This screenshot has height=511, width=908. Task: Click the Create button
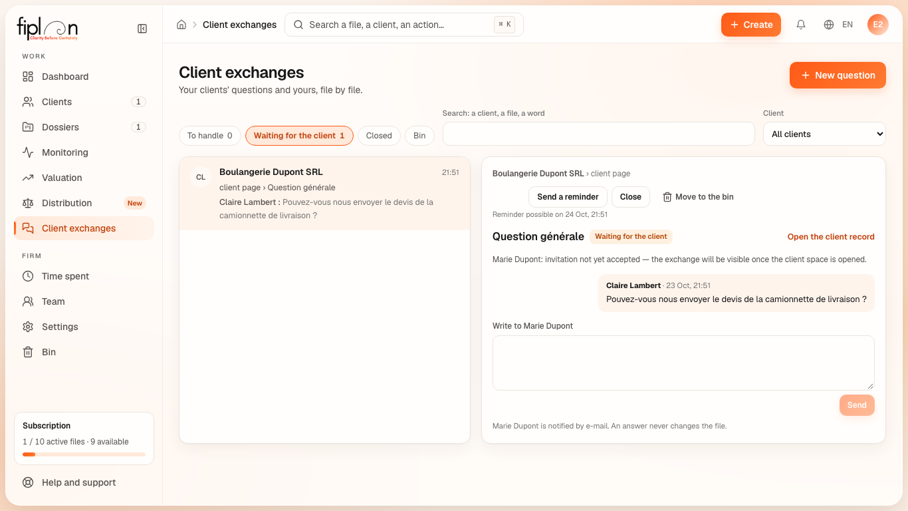click(x=751, y=25)
